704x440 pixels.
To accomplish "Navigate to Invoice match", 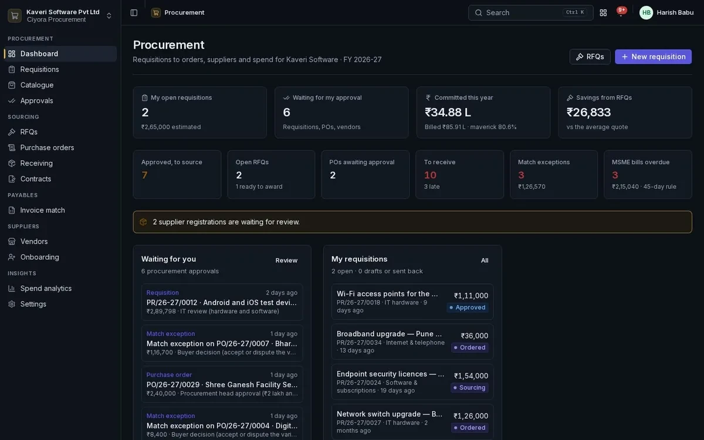I will coord(60,210).
